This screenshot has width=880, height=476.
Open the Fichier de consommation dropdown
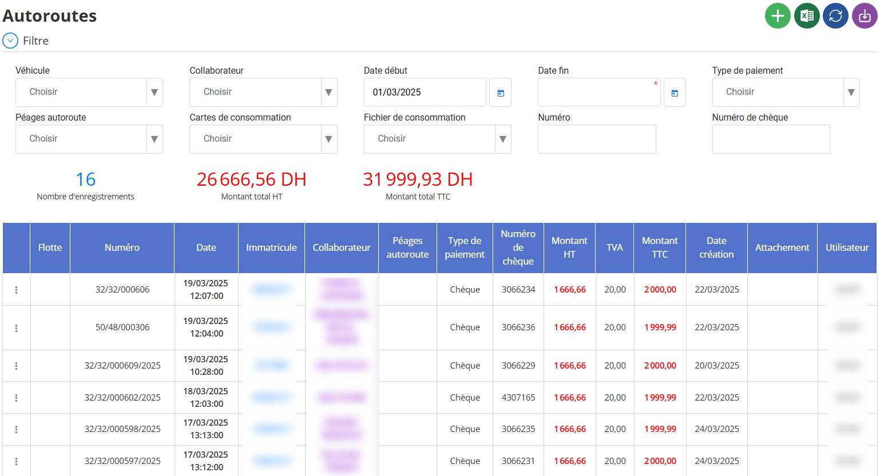click(x=438, y=139)
